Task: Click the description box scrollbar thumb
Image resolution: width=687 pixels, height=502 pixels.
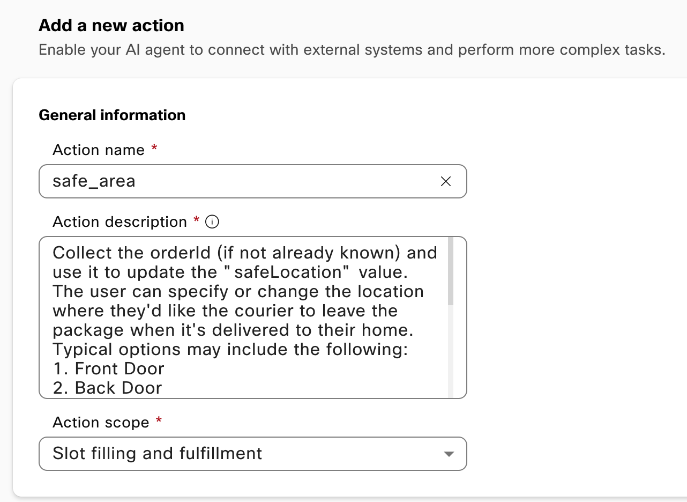Action: [451, 271]
